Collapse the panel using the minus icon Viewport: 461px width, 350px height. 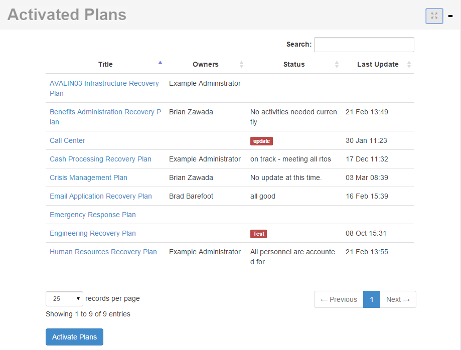450,16
